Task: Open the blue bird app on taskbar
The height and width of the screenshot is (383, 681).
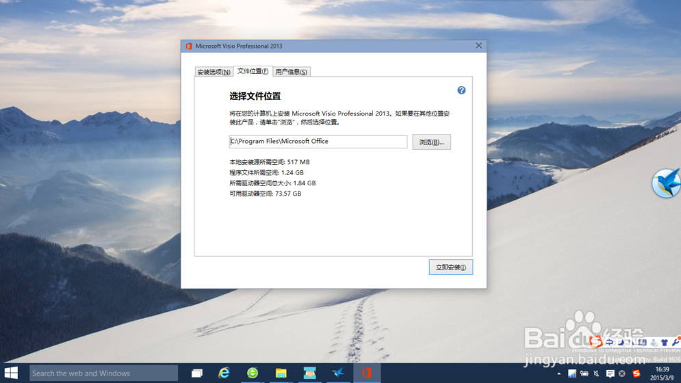Action: pos(338,373)
